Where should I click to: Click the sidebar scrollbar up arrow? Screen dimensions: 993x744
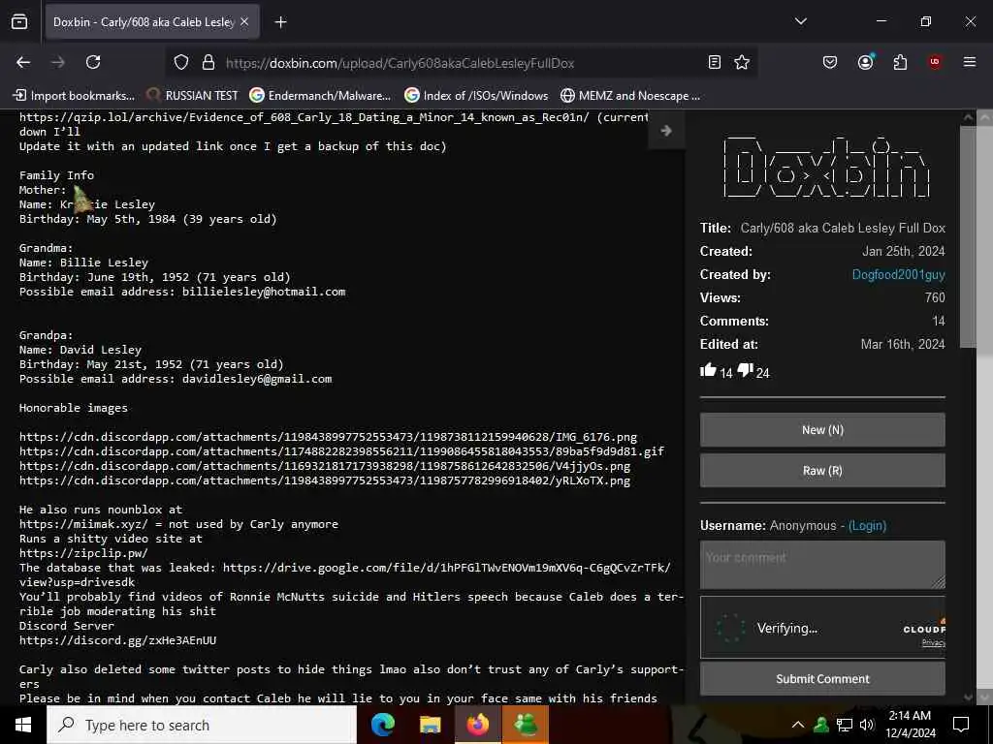pos(969,117)
